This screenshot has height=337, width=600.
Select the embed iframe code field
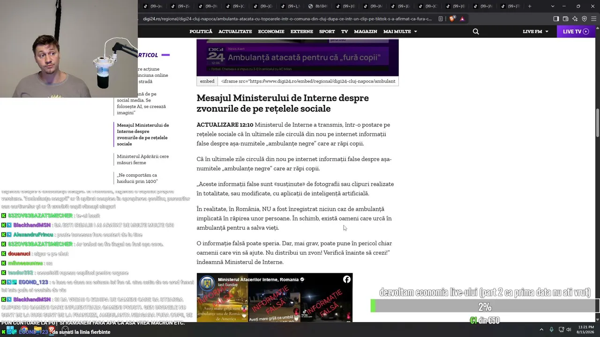[308, 81]
